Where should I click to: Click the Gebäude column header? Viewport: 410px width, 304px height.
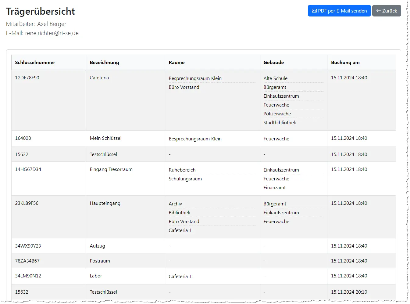(x=273, y=62)
